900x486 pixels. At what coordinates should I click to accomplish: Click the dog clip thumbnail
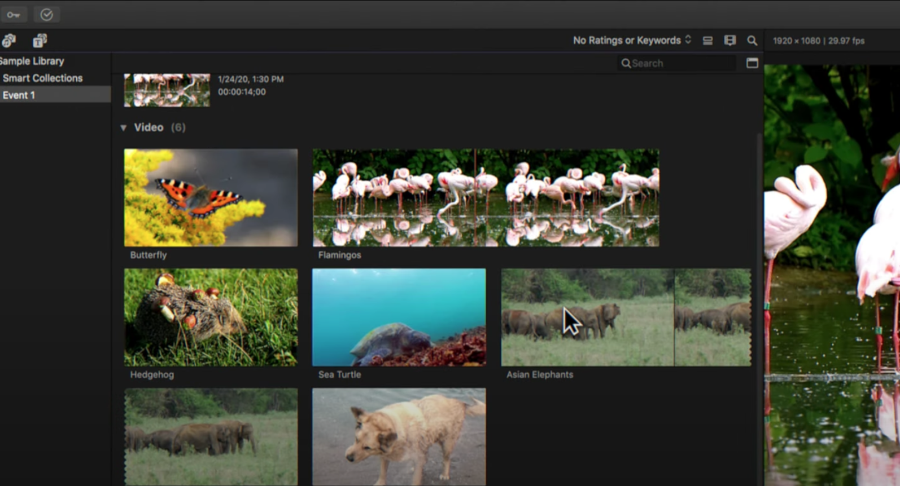[399, 436]
